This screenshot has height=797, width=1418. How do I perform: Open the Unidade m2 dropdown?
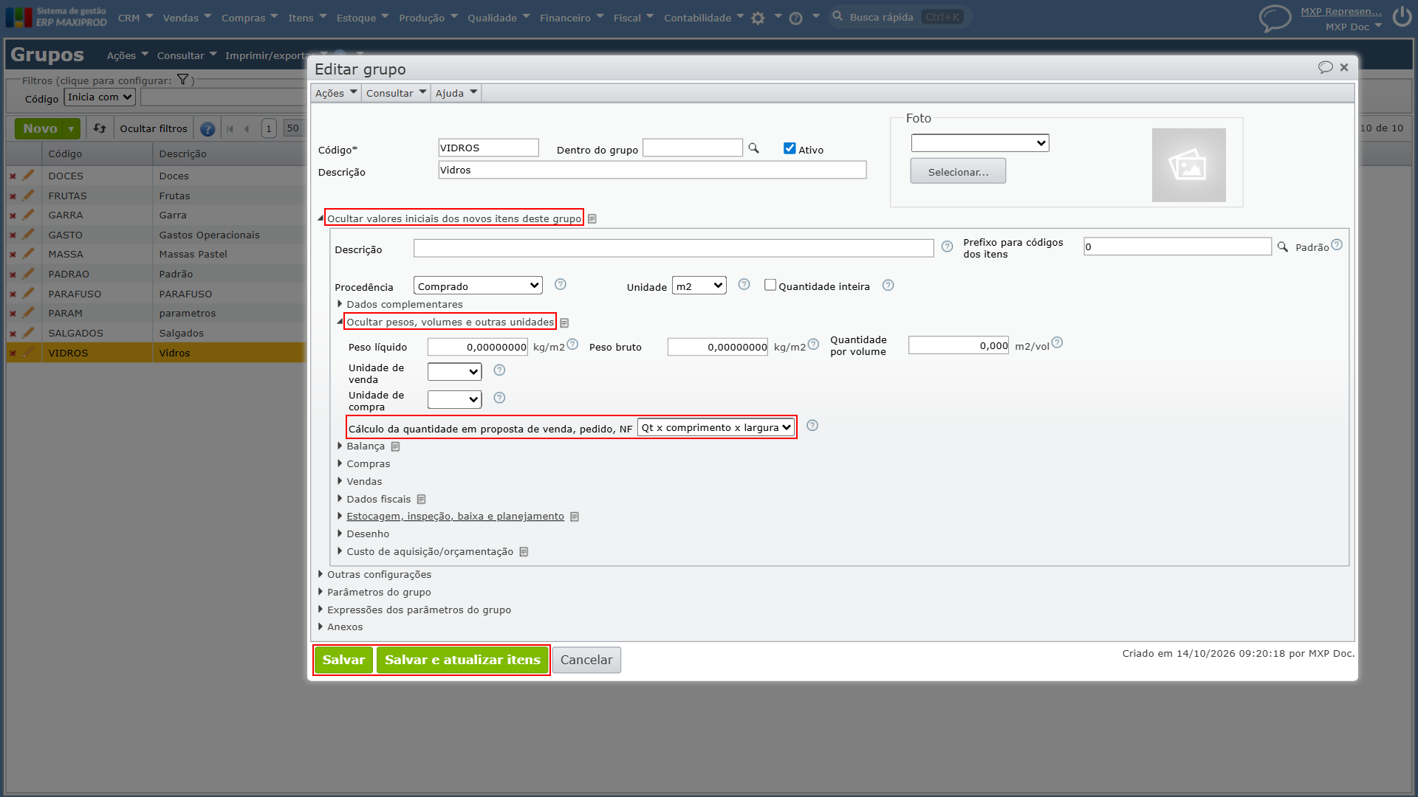pyautogui.click(x=699, y=286)
